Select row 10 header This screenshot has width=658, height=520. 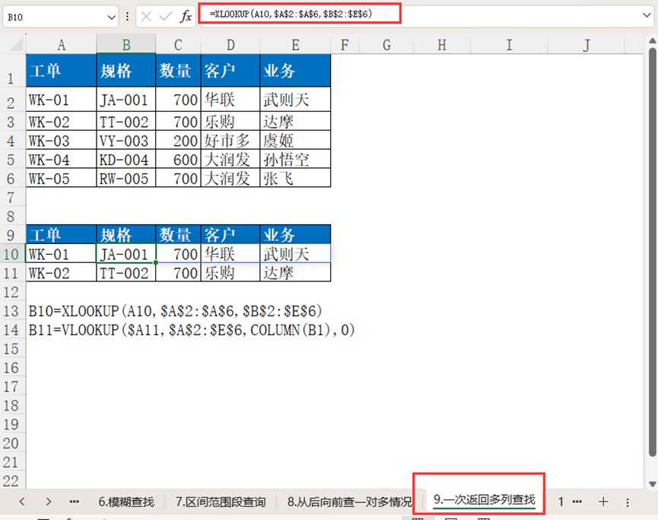point(11,254)
